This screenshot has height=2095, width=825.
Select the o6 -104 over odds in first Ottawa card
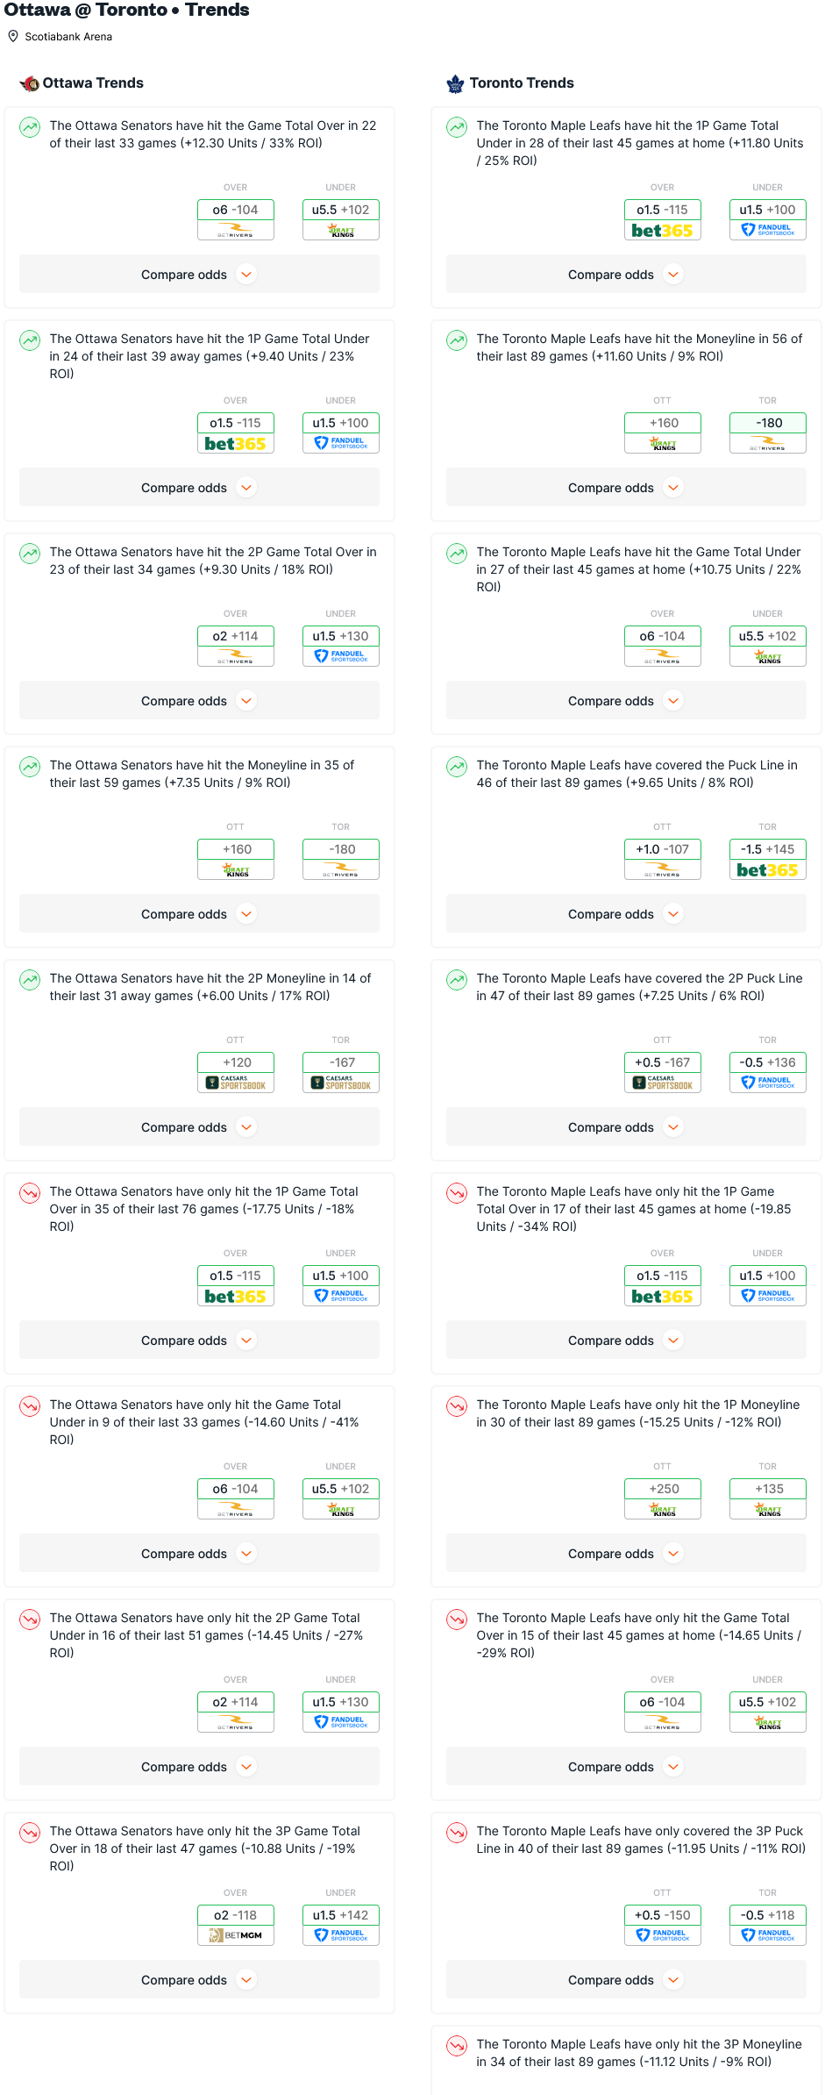coord(236,211)
